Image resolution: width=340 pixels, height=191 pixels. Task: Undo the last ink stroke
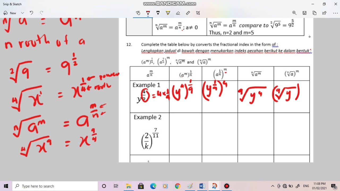pyautogui.click(x=31, y=13)
